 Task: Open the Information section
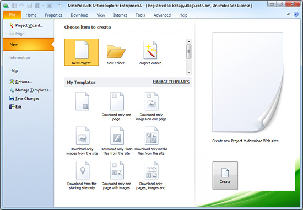click(x=20, y=58)
